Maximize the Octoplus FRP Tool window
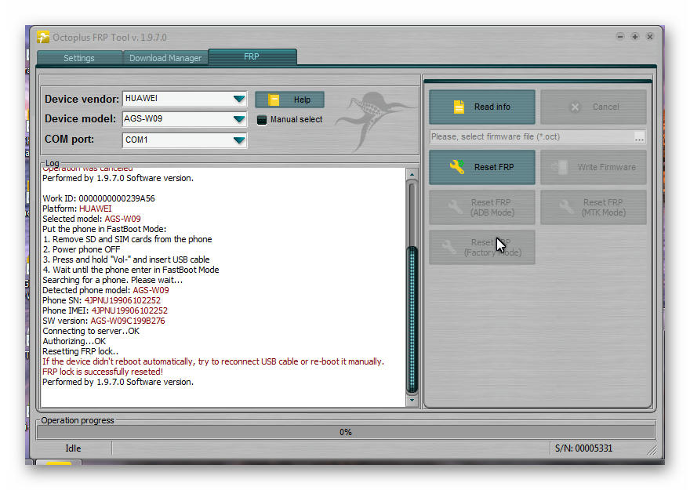 [x=635, y=37]
